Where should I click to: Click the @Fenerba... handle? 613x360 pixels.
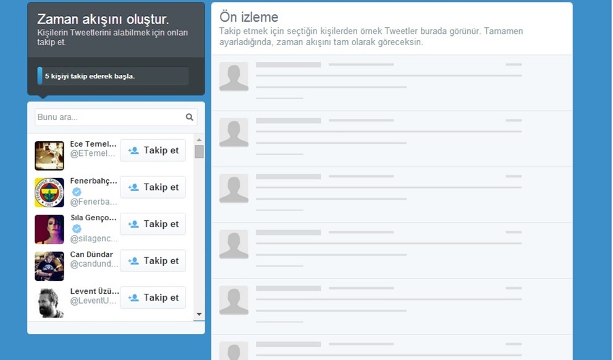[x=93, y=202]
